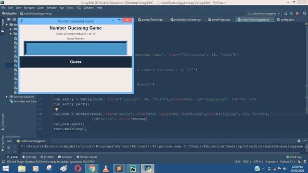Open Windows Start button
Image resolution: width=308 pixels, height=173 pixels.
[x=5, y=169]
